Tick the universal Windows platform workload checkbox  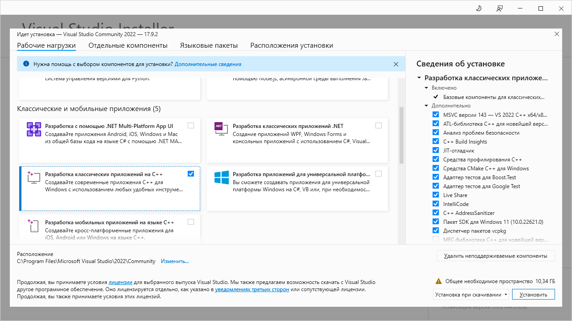point(379,174)
